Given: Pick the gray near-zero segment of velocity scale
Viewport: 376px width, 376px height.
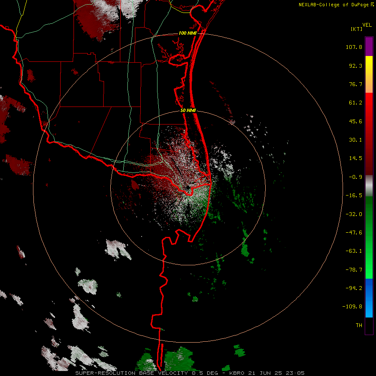Looking at the screenshot, I should coord(369,186).
